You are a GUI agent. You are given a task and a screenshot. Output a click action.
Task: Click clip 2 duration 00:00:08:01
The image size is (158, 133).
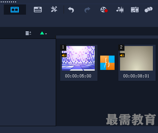tap(136, 76)
